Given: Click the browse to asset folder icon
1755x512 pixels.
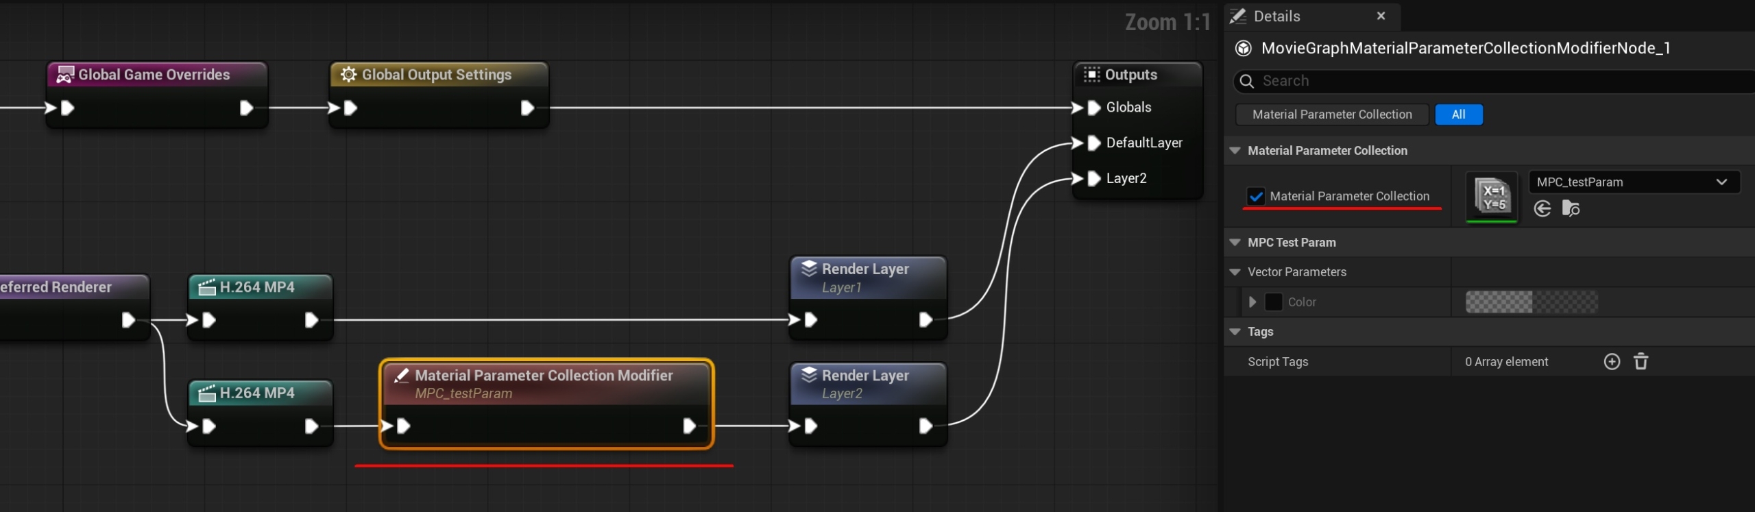Looking at the screenshot, I should click(1570, 208).
